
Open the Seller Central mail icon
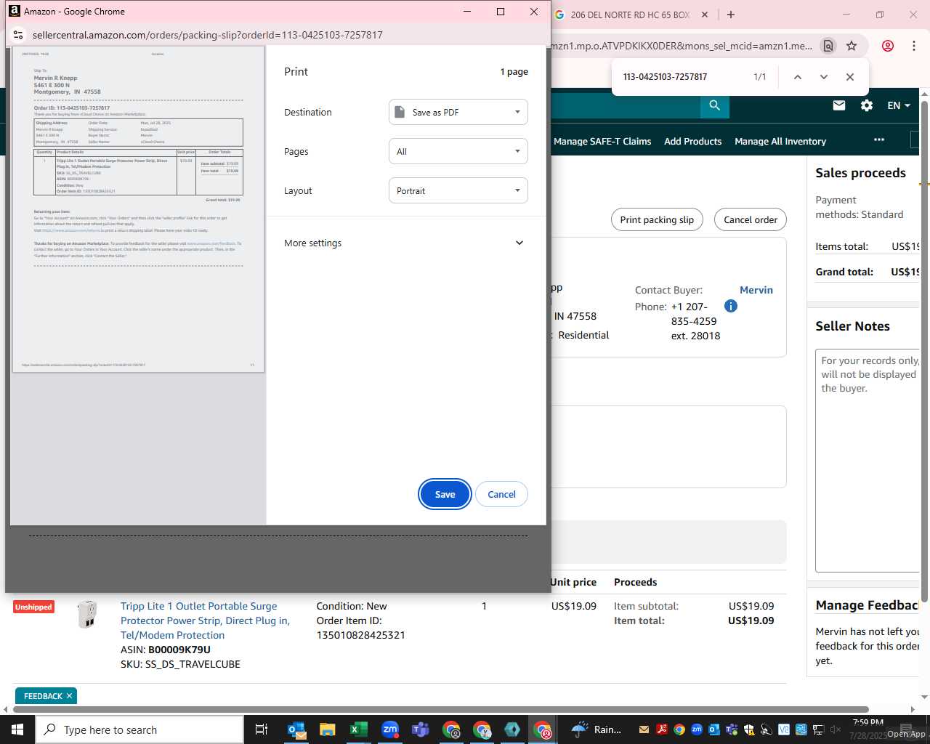coord(839,105)
